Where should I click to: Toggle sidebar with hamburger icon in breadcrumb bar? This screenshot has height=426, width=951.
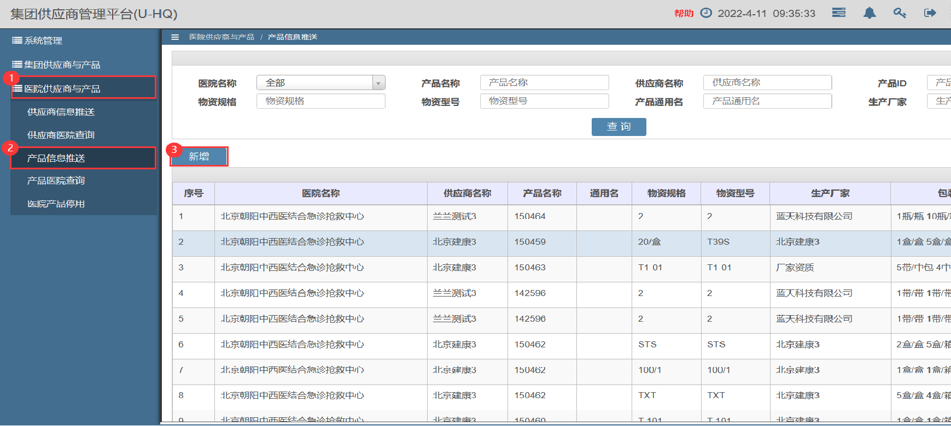click(x=175, y=37)
